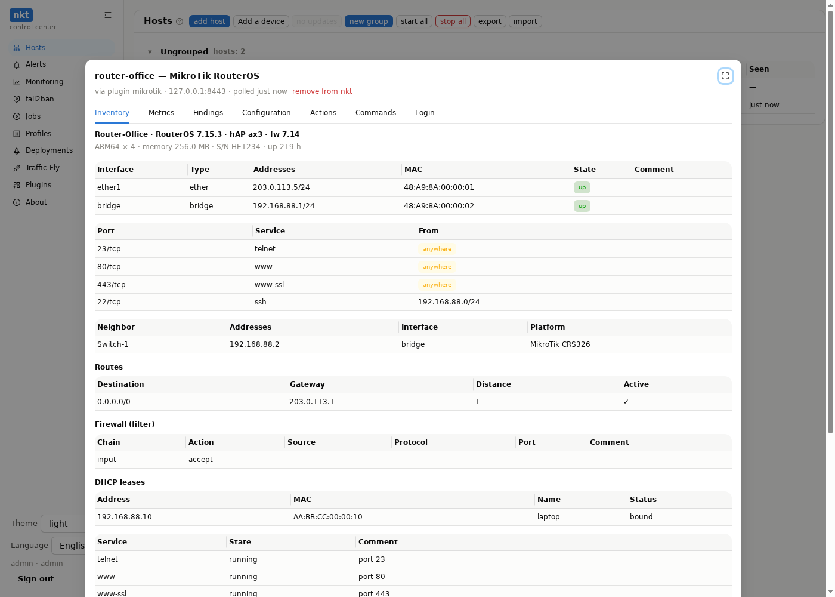This screenshot has width=835, height=597.
Task: Click the help icon next to Hosts heading
Action: coord(180,21)
